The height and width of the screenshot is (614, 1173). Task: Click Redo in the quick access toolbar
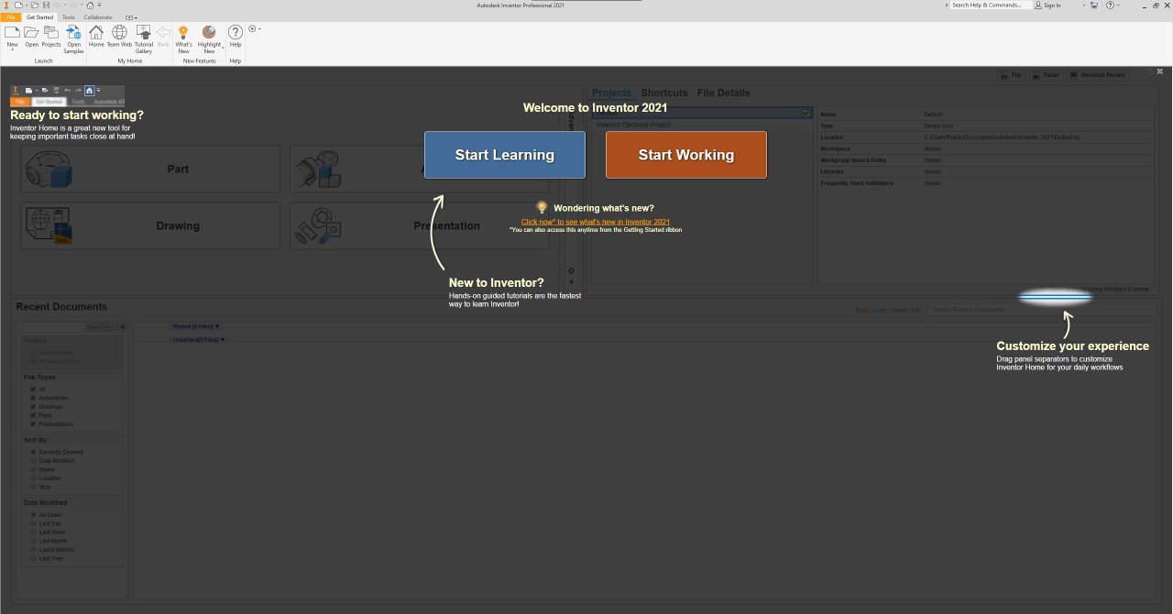click(74, 5)
